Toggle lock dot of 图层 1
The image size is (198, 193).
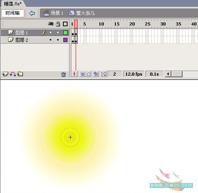coord(58,32)
